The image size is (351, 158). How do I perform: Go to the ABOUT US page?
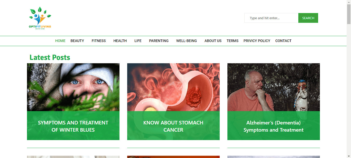click(x=213, y=41)
